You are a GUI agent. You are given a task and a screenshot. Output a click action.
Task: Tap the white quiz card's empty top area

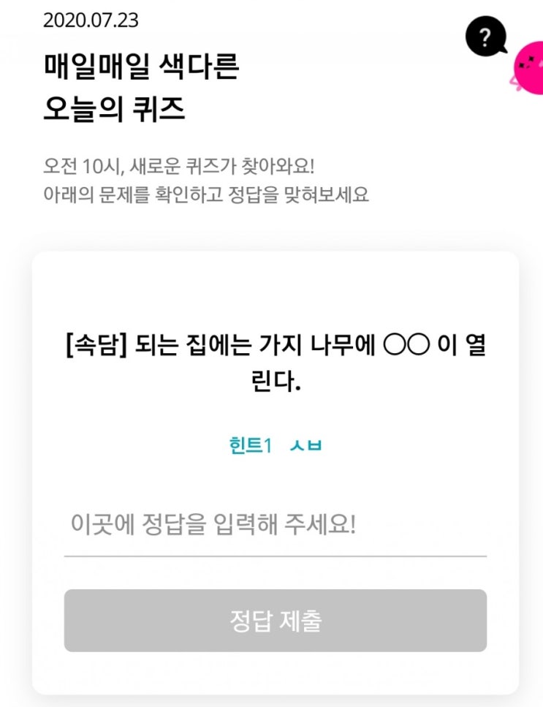click(276, 289)
